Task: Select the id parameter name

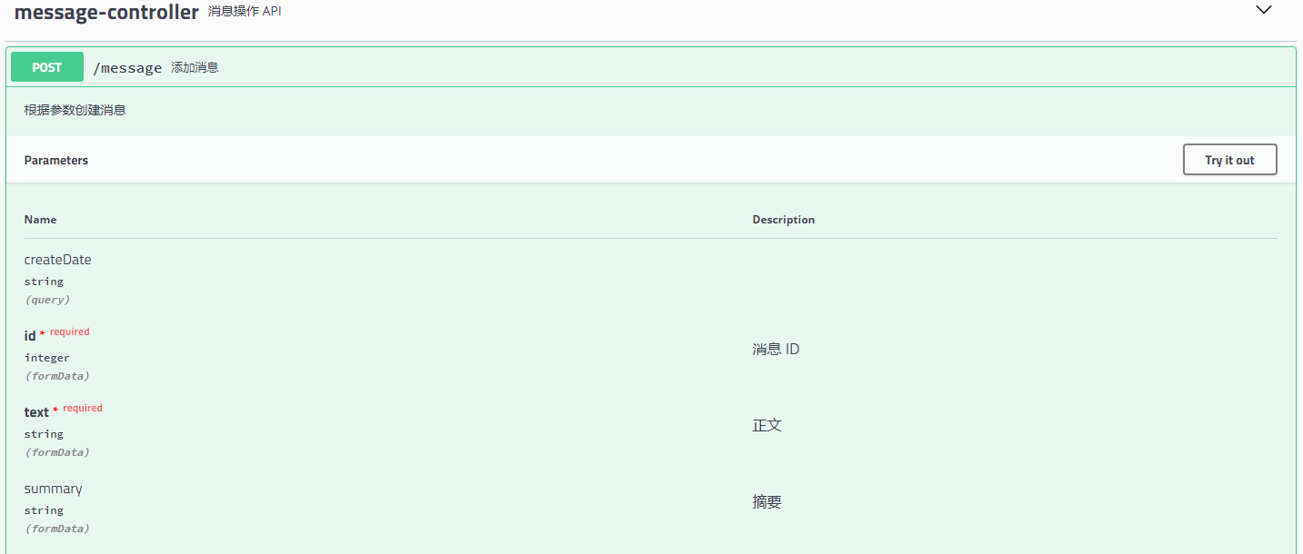Action: [x=30, y=336]
